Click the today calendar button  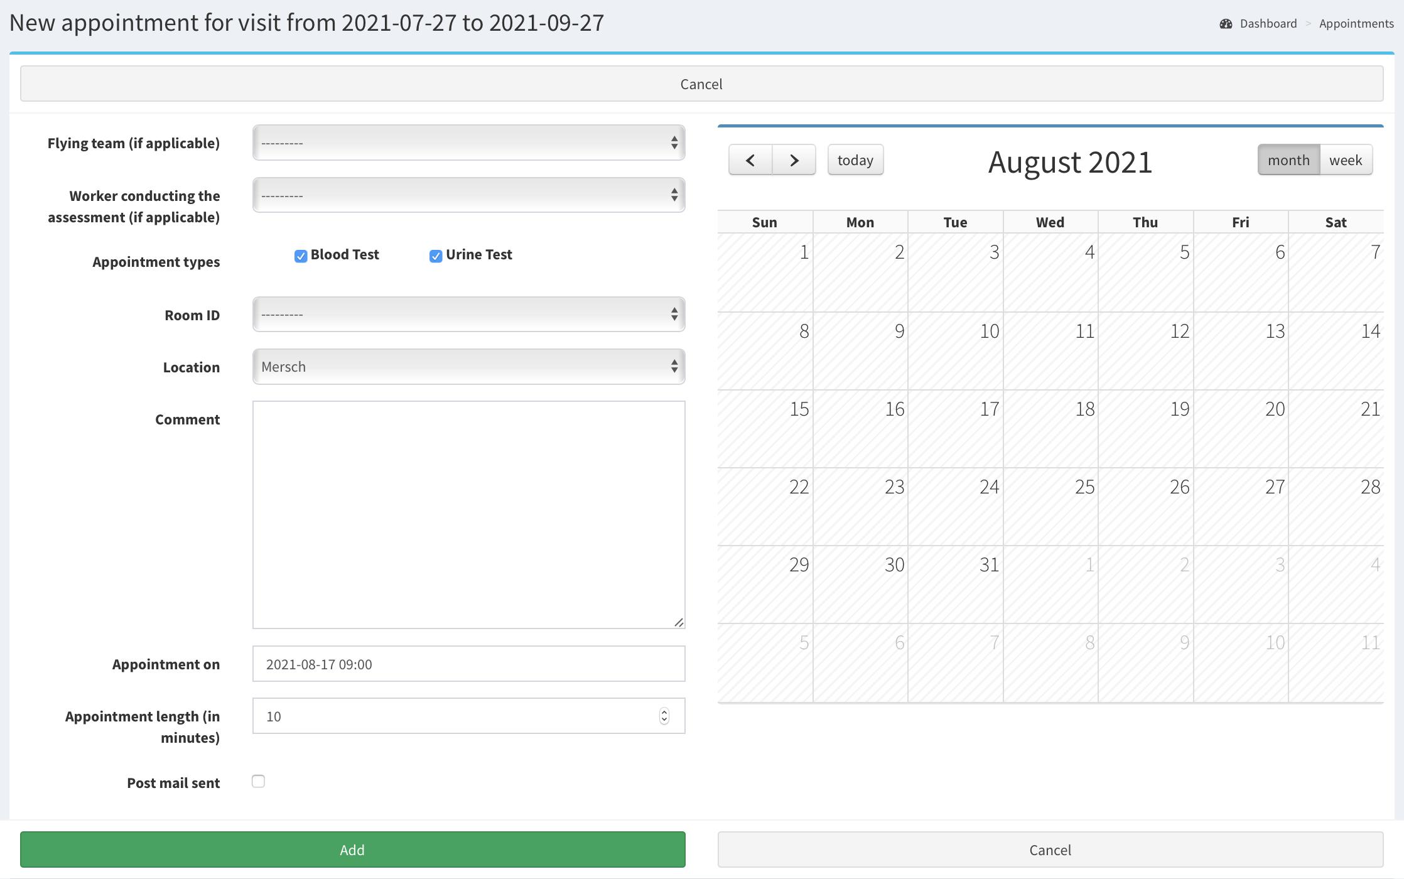click(855, 160)
